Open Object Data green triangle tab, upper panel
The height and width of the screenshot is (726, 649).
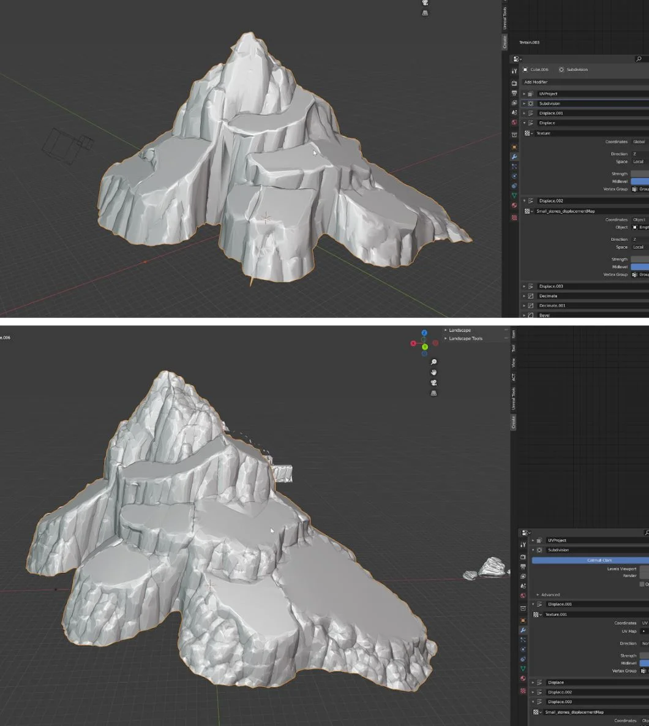[514, 195]
